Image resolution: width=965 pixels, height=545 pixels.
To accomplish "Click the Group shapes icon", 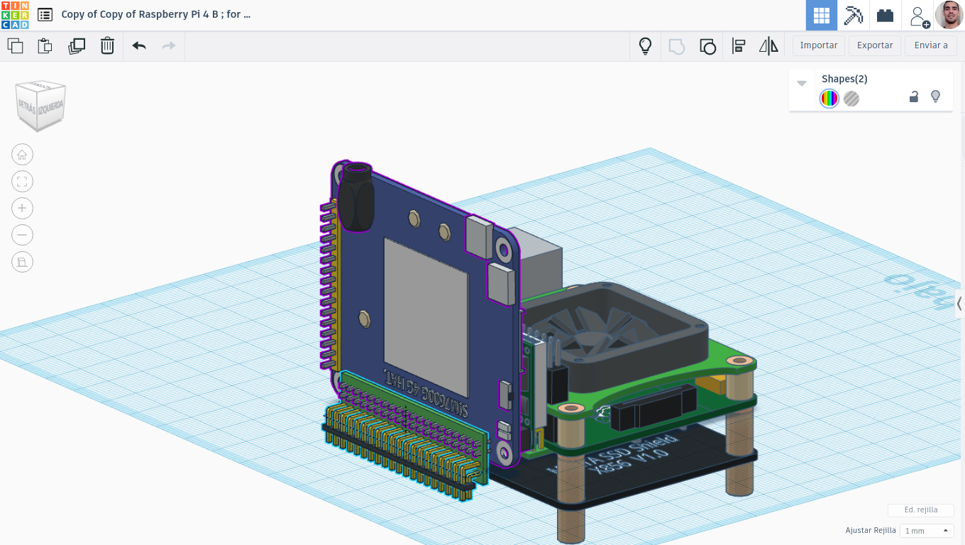I will tap(676, 46).
